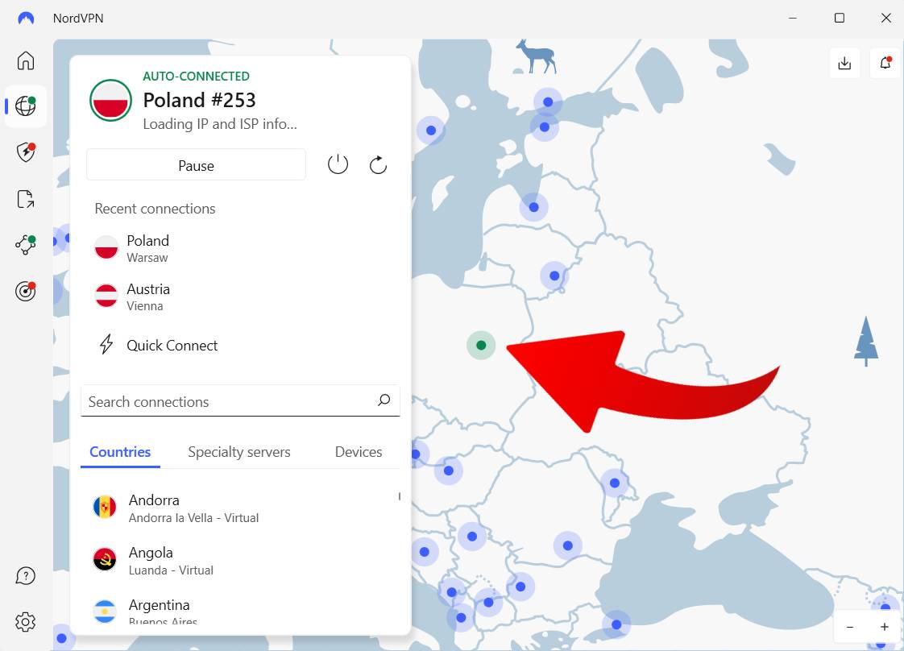Screen dimensions: 904x651
Task: Click Quick Connect
Action: pyautogui.click(x=172, y=346)
